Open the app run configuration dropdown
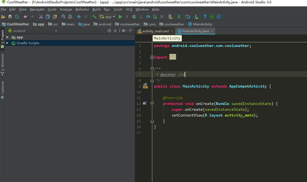Image resolution: width=307 pixels, height=182 pixels. (108, 17)
